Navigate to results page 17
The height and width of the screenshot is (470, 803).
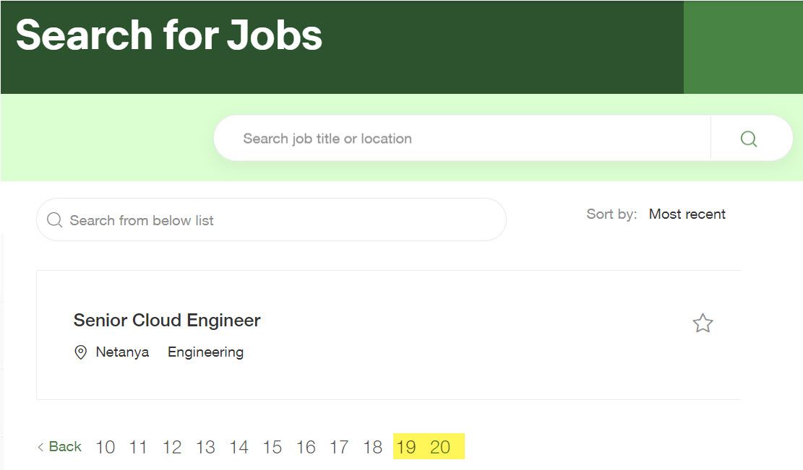pyautogui.click(x=339, y=448)
